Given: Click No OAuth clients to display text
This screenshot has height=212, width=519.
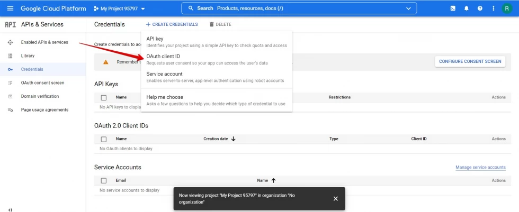Looking at the screenshot, I should tap(126, 149).
